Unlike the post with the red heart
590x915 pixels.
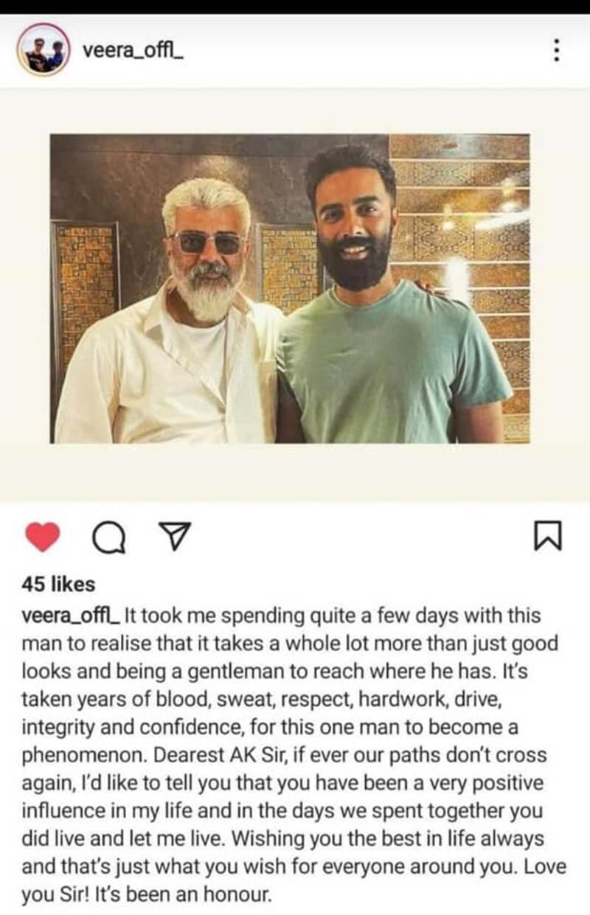[43, 537]
